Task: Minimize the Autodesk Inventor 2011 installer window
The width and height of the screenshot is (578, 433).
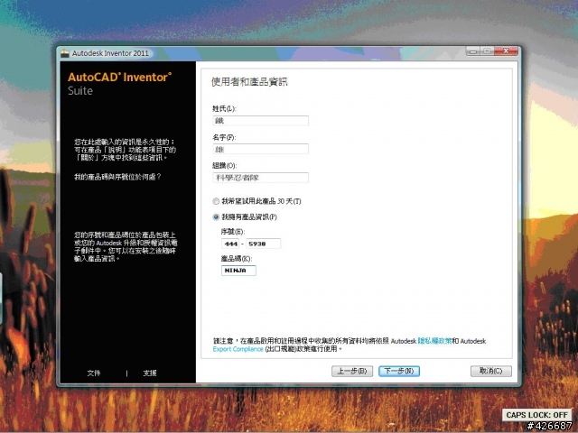Action: [473, 51]
